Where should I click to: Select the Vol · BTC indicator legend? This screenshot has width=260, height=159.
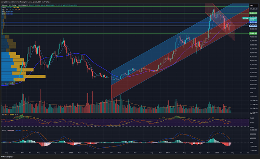click(6, 10)
